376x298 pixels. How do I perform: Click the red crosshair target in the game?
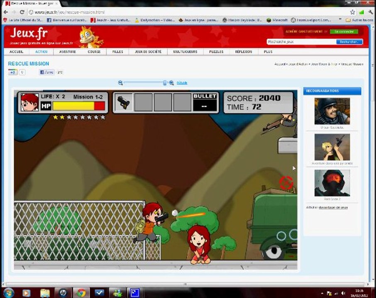point(286,183)
